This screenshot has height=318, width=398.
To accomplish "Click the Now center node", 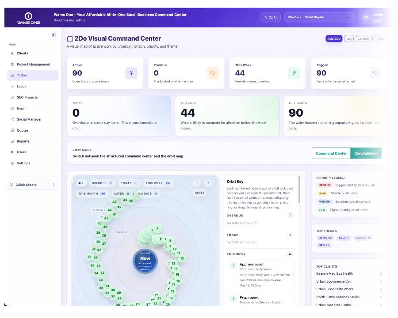I will [x=145, y=261].
